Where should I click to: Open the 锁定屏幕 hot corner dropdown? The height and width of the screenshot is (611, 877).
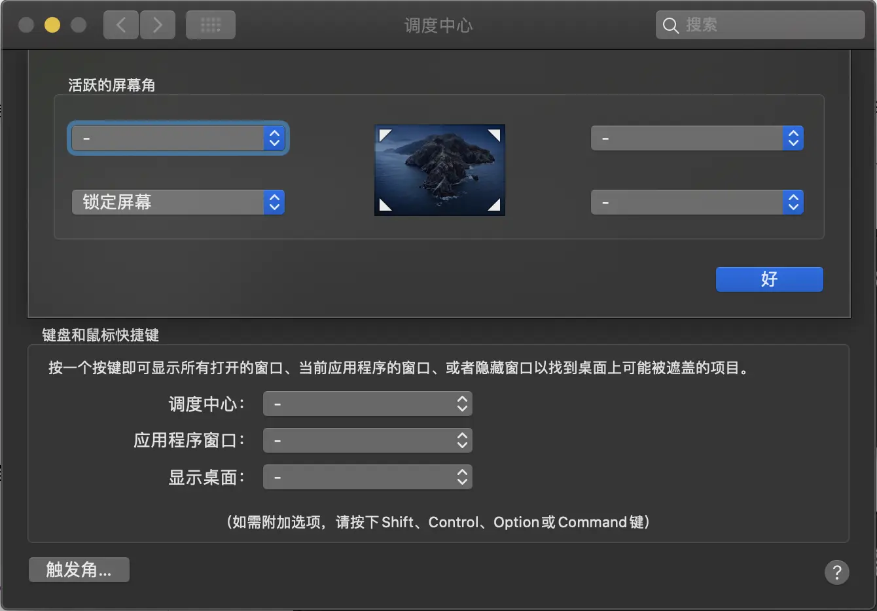(x=178, y=202)
